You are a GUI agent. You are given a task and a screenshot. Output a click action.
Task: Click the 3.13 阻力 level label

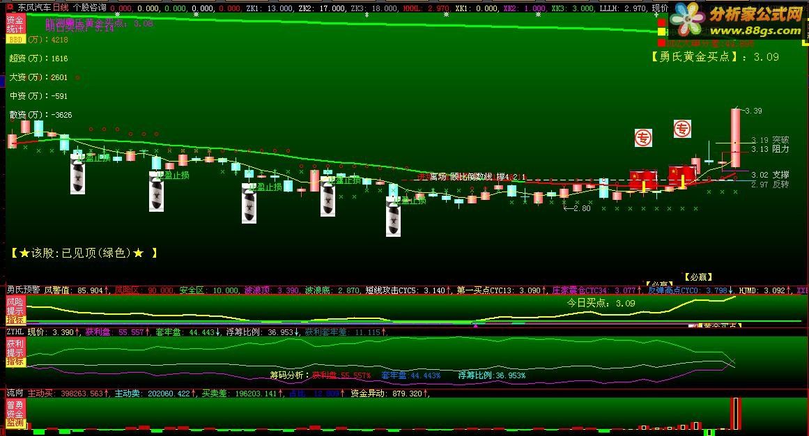770,148
